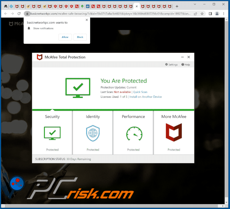
Task: Close the active browser tab
Action: pyautogui.click(x=137, y=6)
